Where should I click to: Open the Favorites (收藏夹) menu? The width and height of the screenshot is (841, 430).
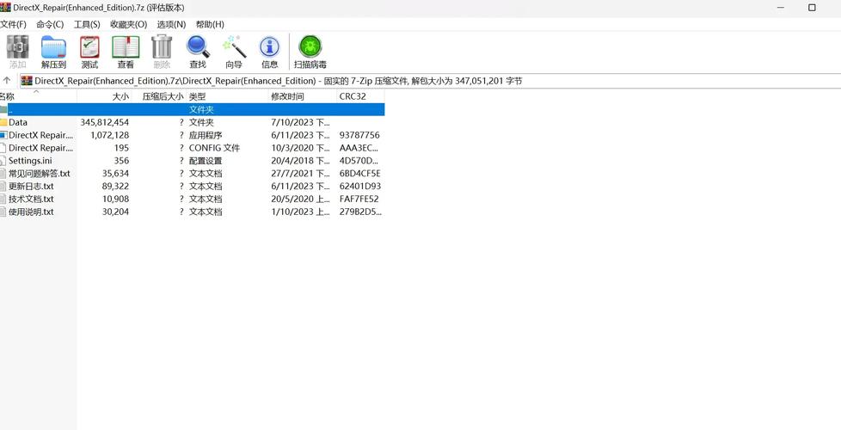pos(129,24)
